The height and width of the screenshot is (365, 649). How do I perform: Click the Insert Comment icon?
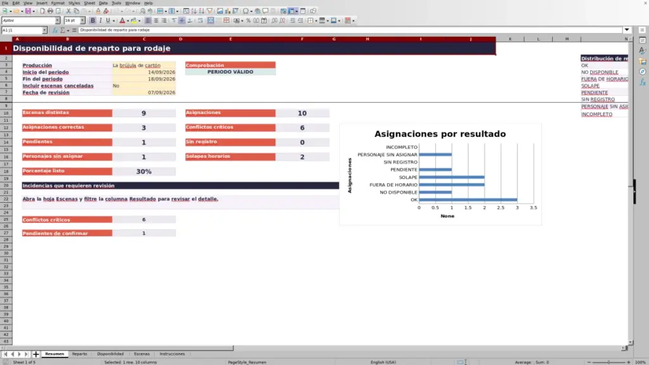(266, 11)
